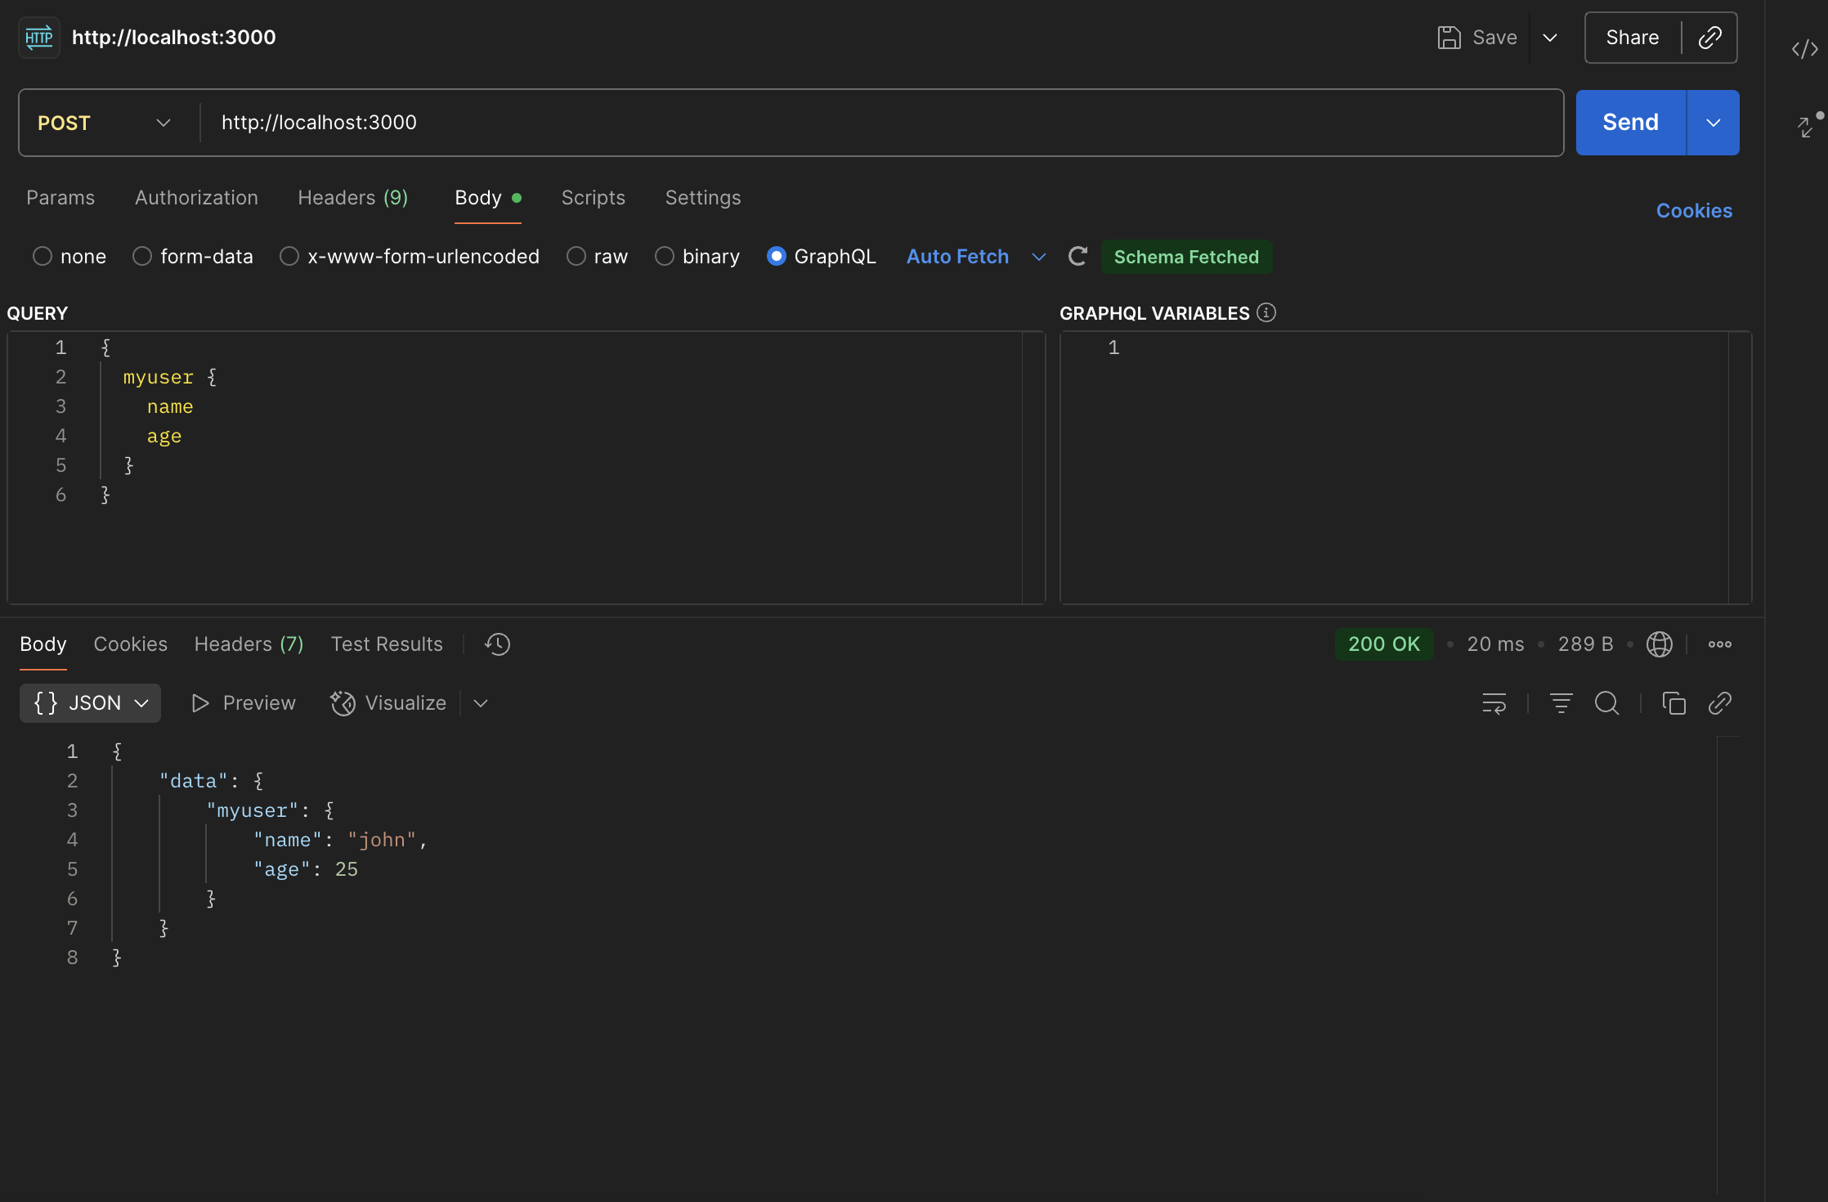Copy request link via chain icon
Screen dimensions: 1828x1202
1710,38
